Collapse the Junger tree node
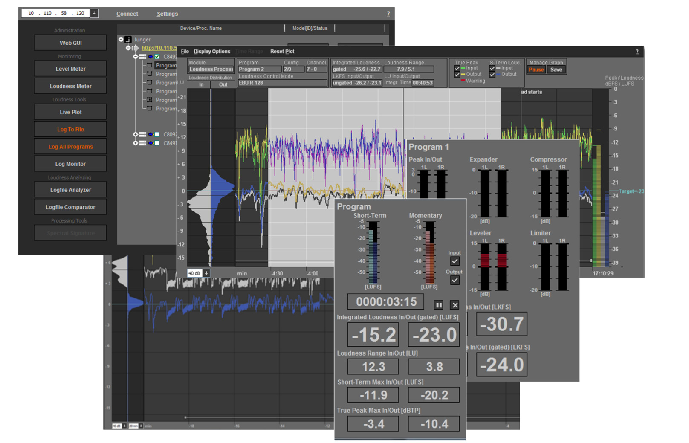The image size is (689, 443). point(121,40)
